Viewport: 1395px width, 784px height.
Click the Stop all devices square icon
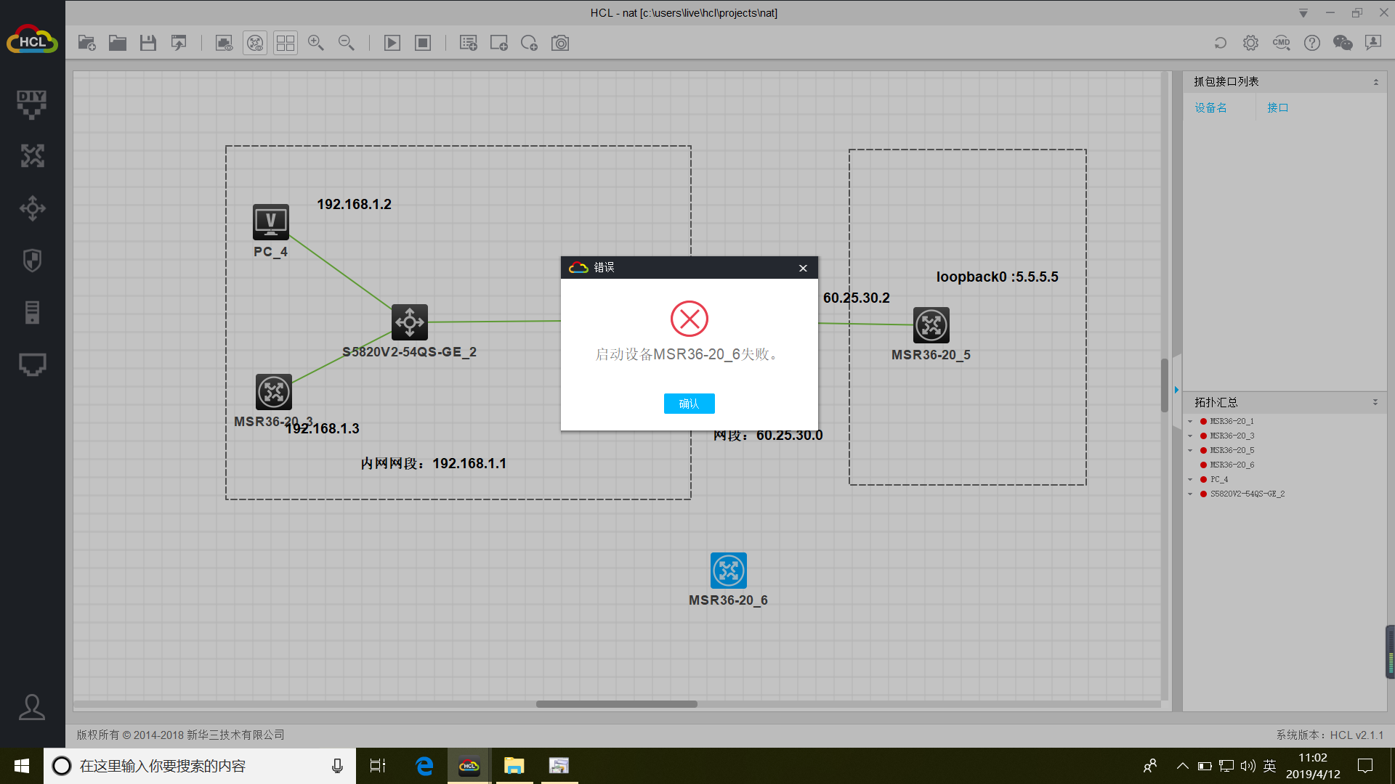(423, 43)
